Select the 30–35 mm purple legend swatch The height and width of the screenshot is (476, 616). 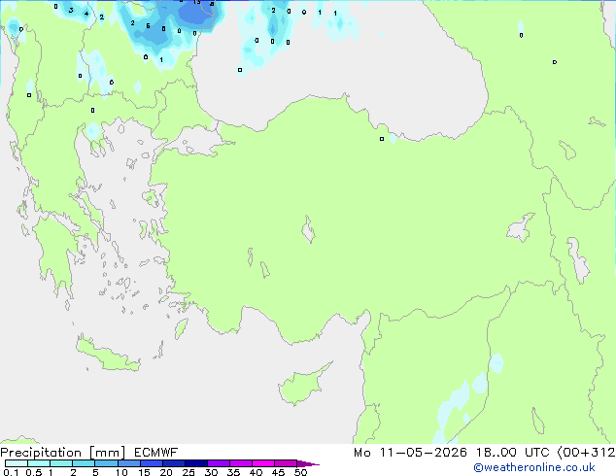[218, 463]
